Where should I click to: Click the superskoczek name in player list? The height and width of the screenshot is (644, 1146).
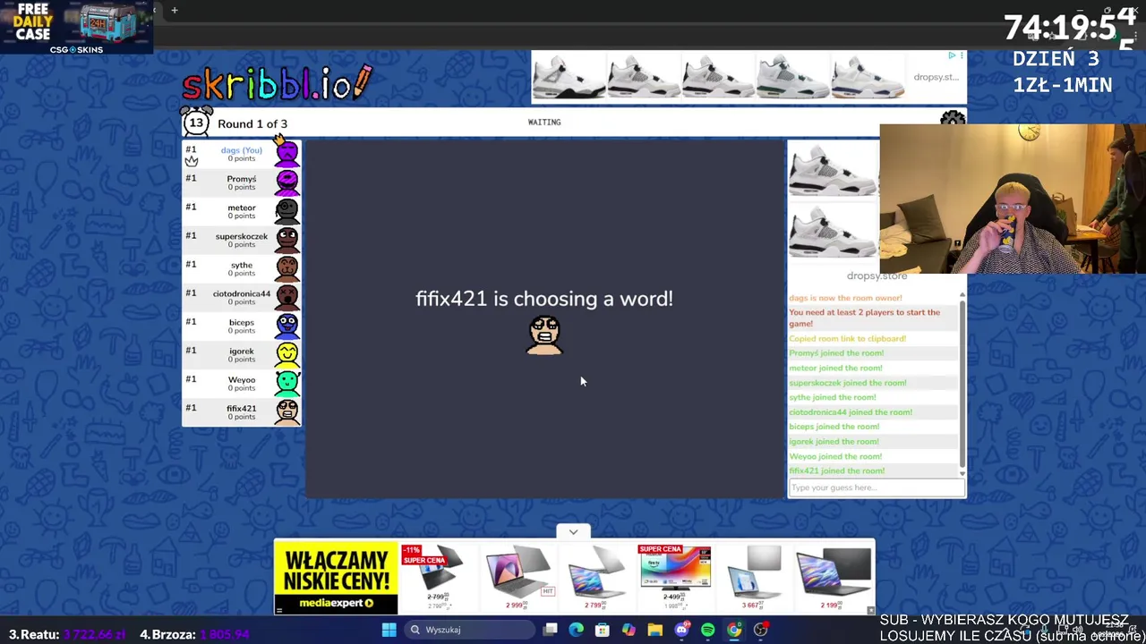[242, 236]
